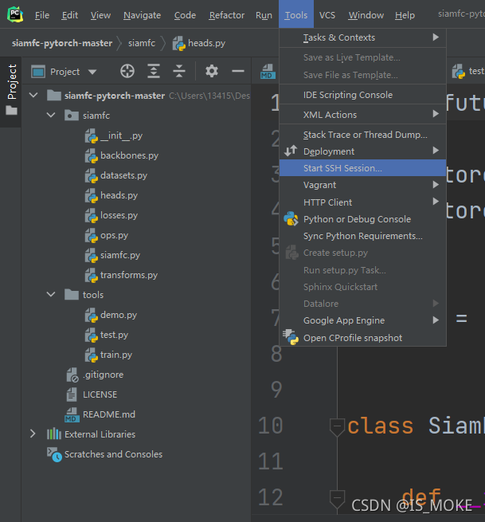Select __init__.py in siamfc folder

point(121,135)
